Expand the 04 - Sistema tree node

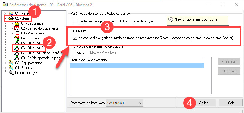[x=6, y=68]
